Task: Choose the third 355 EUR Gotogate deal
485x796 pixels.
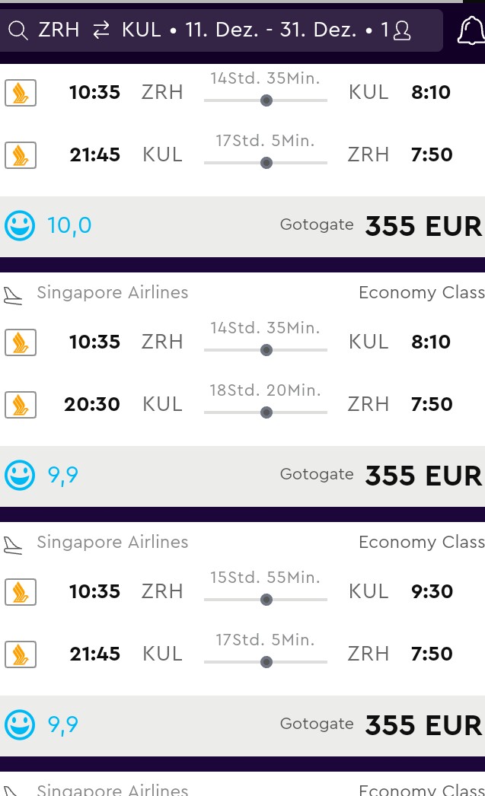Action: pyautogui.click(x=423, y=725)
